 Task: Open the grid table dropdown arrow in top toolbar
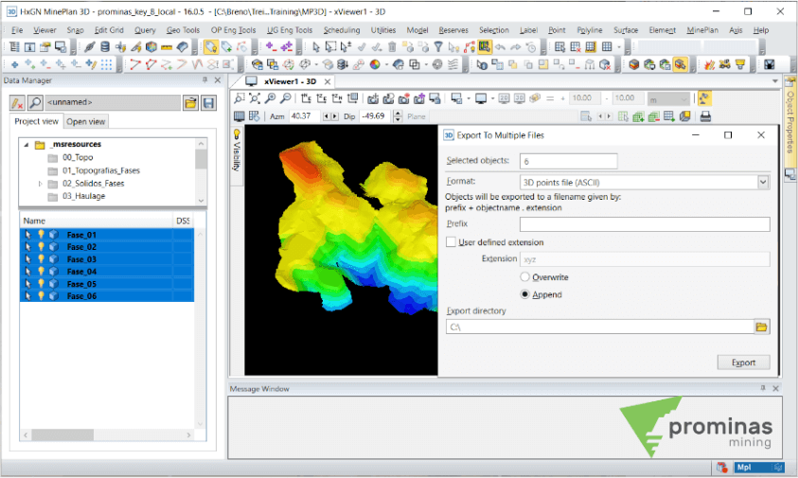click(x=619, y=47)
